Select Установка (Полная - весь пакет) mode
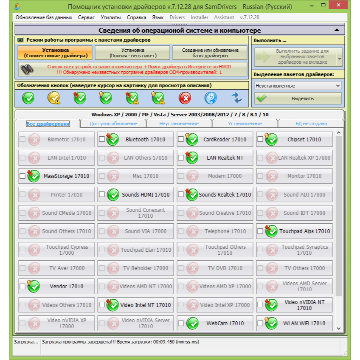This screenshot has height=360, width=360. click(x=133, y=53)
